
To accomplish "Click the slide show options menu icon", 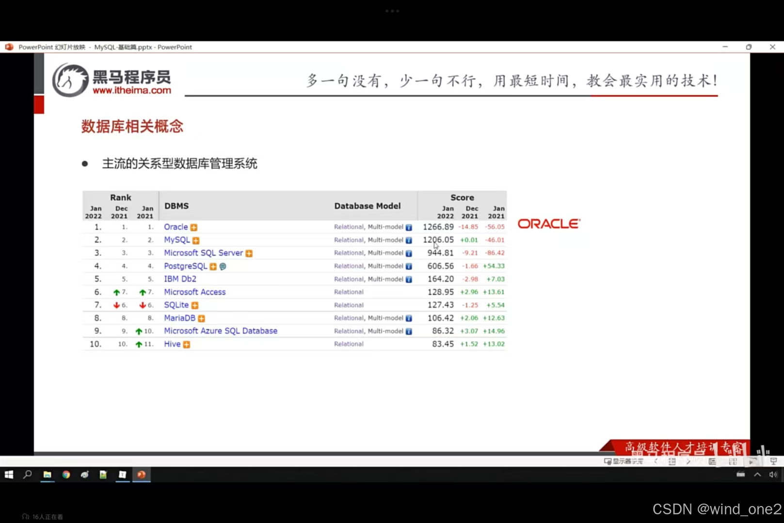I will [x=672, y=461].
